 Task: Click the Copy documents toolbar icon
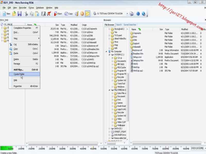31,14
